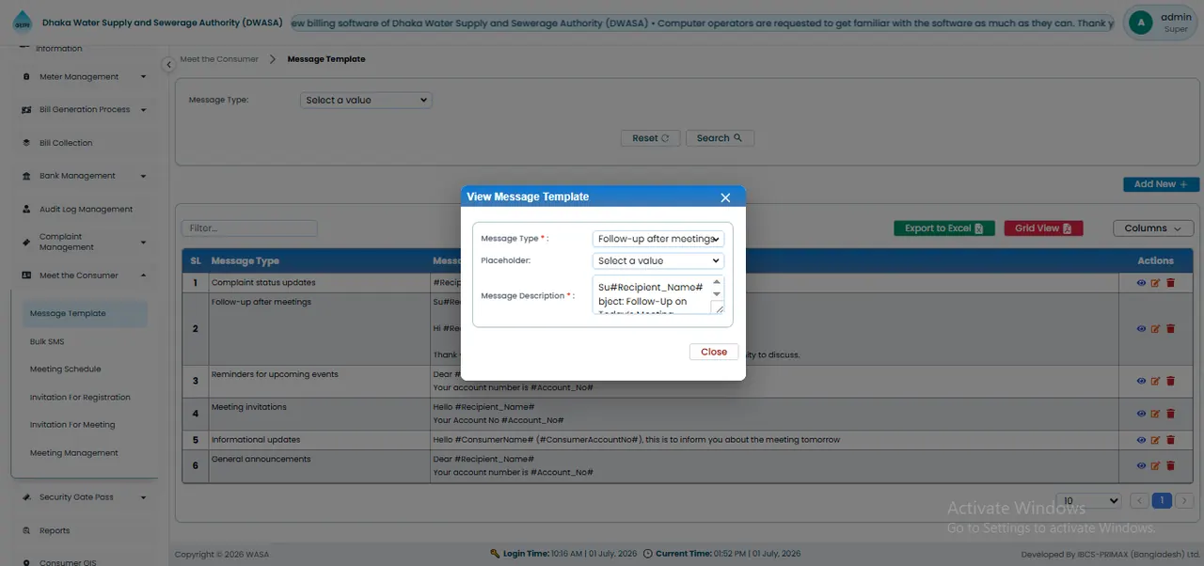Delete the Informational updates template
1204x566 pixels.
point(1170,439)
